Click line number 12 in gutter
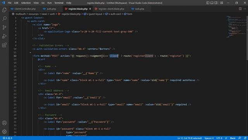Screen dimensions: 248x140 click(15, 56)
